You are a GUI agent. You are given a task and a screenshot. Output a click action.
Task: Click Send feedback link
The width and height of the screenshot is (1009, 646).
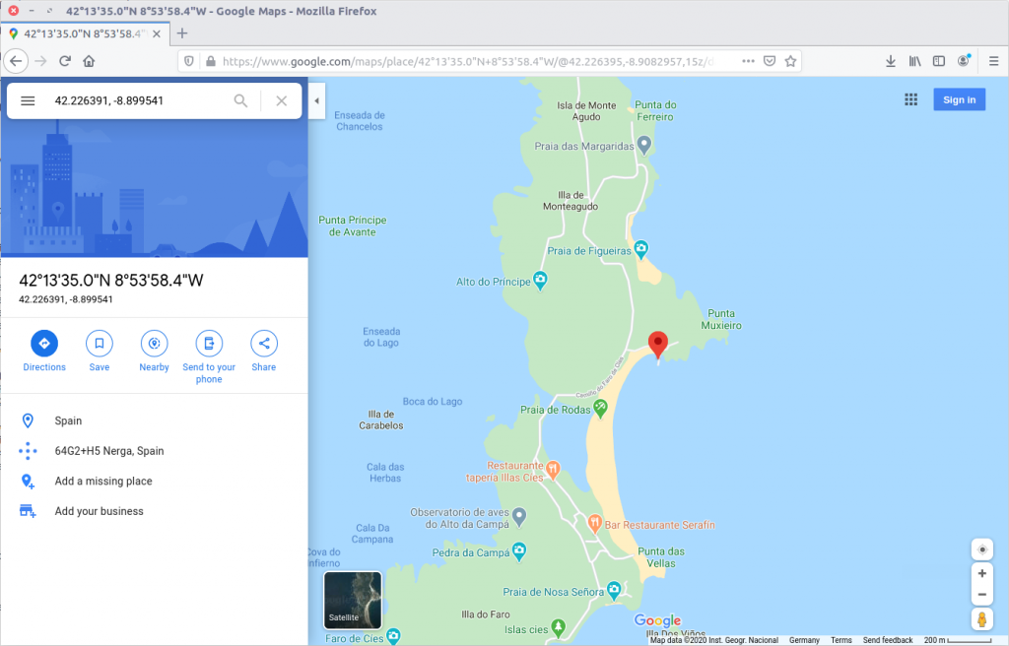[888, 640]
